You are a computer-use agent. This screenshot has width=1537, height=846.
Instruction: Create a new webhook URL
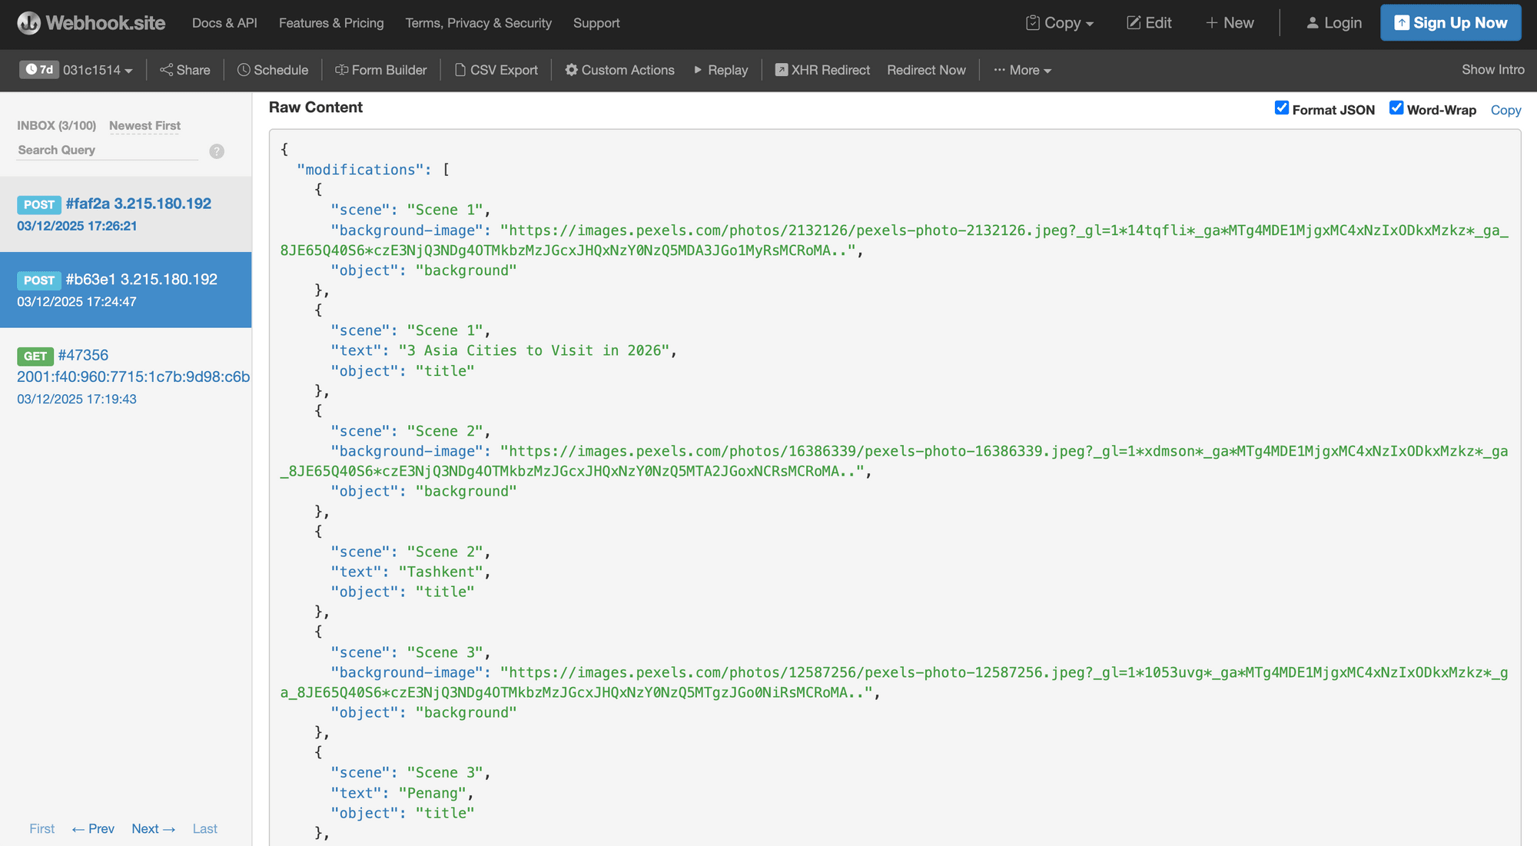click(1230, 23)
